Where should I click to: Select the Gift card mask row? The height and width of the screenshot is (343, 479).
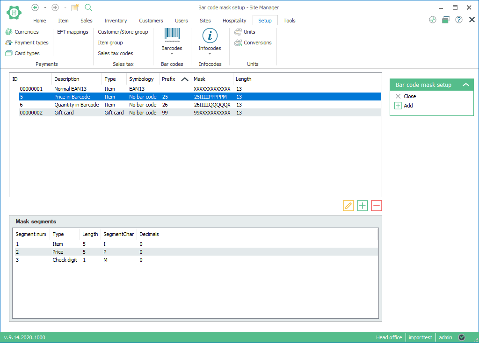tap(64, 113)
